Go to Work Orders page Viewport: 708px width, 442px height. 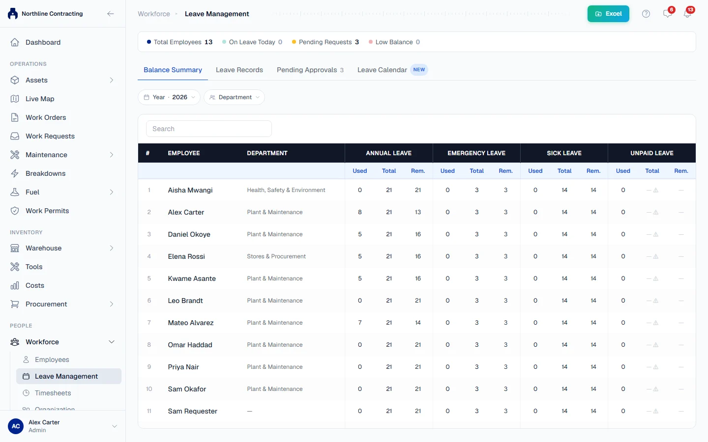click(63, 117)
